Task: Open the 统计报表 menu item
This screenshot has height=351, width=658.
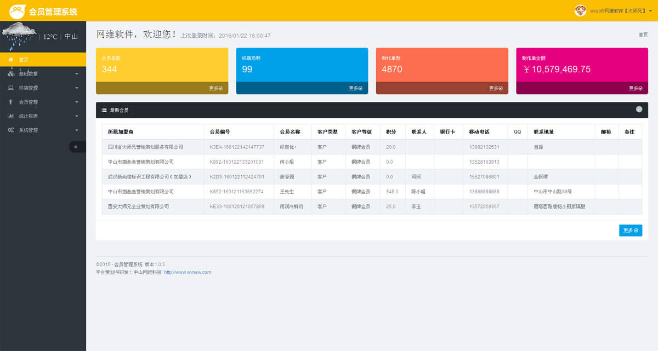Action: [29, 116]
